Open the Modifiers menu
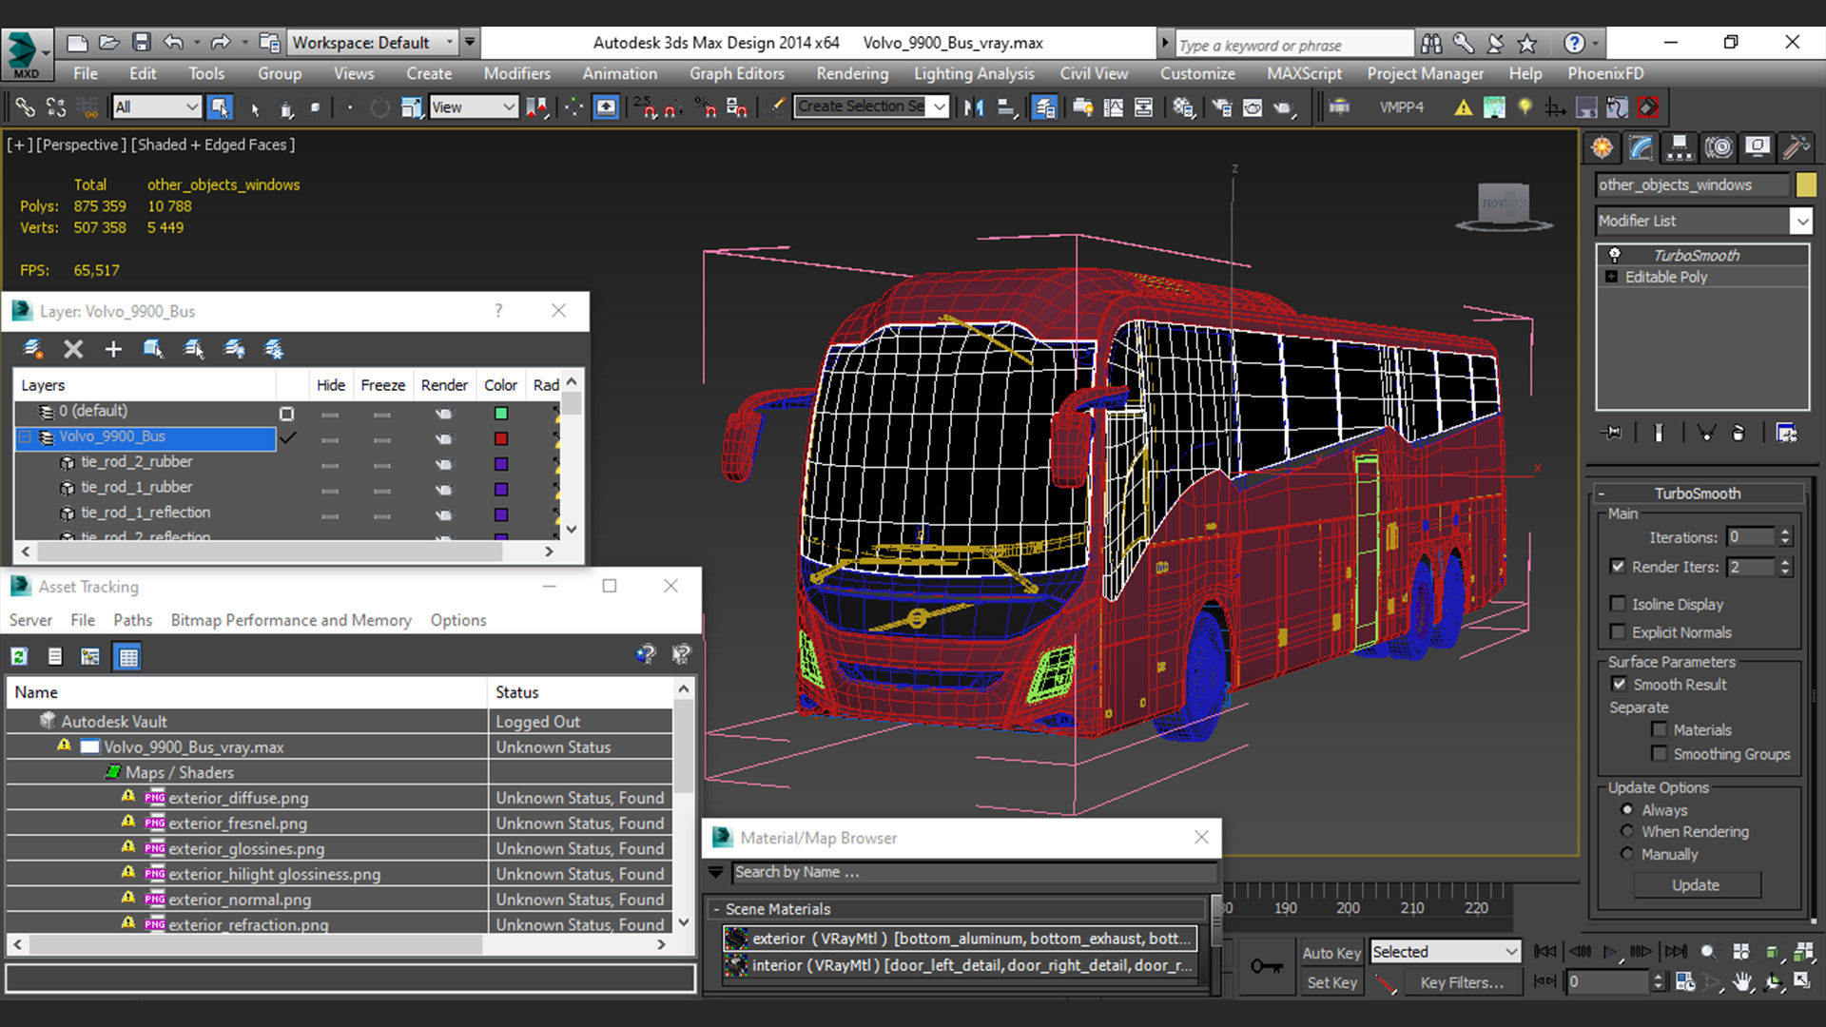The width and height of the screenshot is (1826, 1027). pyautogui.click(x=516, y=73)
